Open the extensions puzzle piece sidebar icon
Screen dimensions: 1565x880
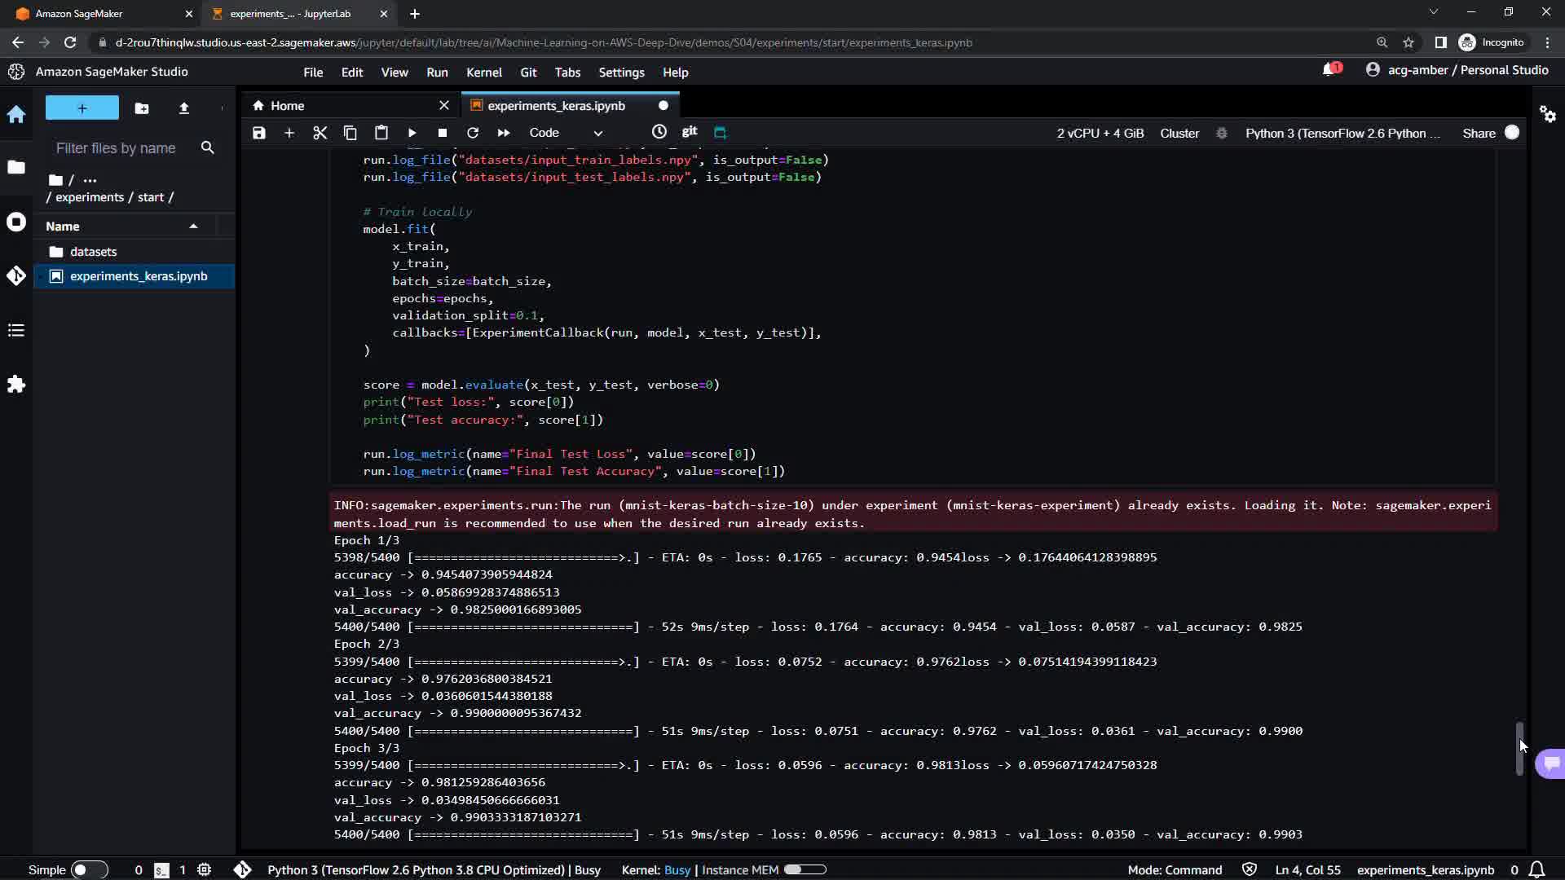(x=16, y=385)
